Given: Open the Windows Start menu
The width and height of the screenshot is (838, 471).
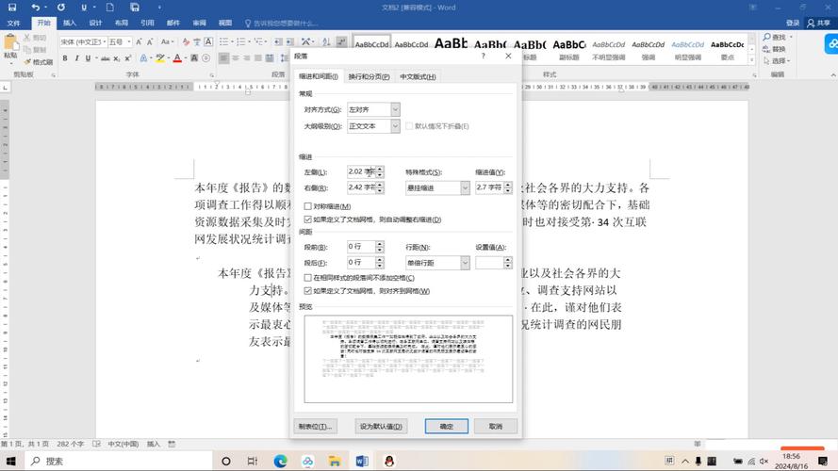Looking at the screenshot, I should (x=10, y=461).
